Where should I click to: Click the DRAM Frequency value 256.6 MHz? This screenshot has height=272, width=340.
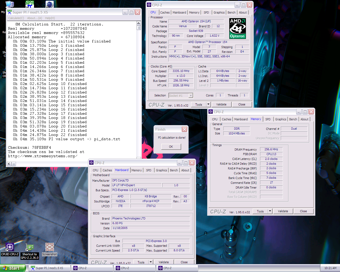pyautogui.click(x=271, y=150)
